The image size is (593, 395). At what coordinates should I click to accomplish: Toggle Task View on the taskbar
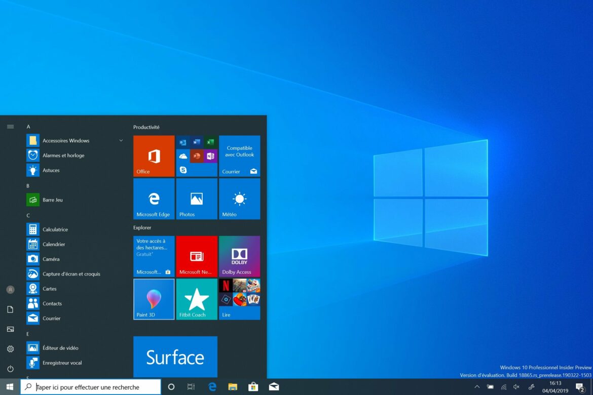(x=191, y=387)
